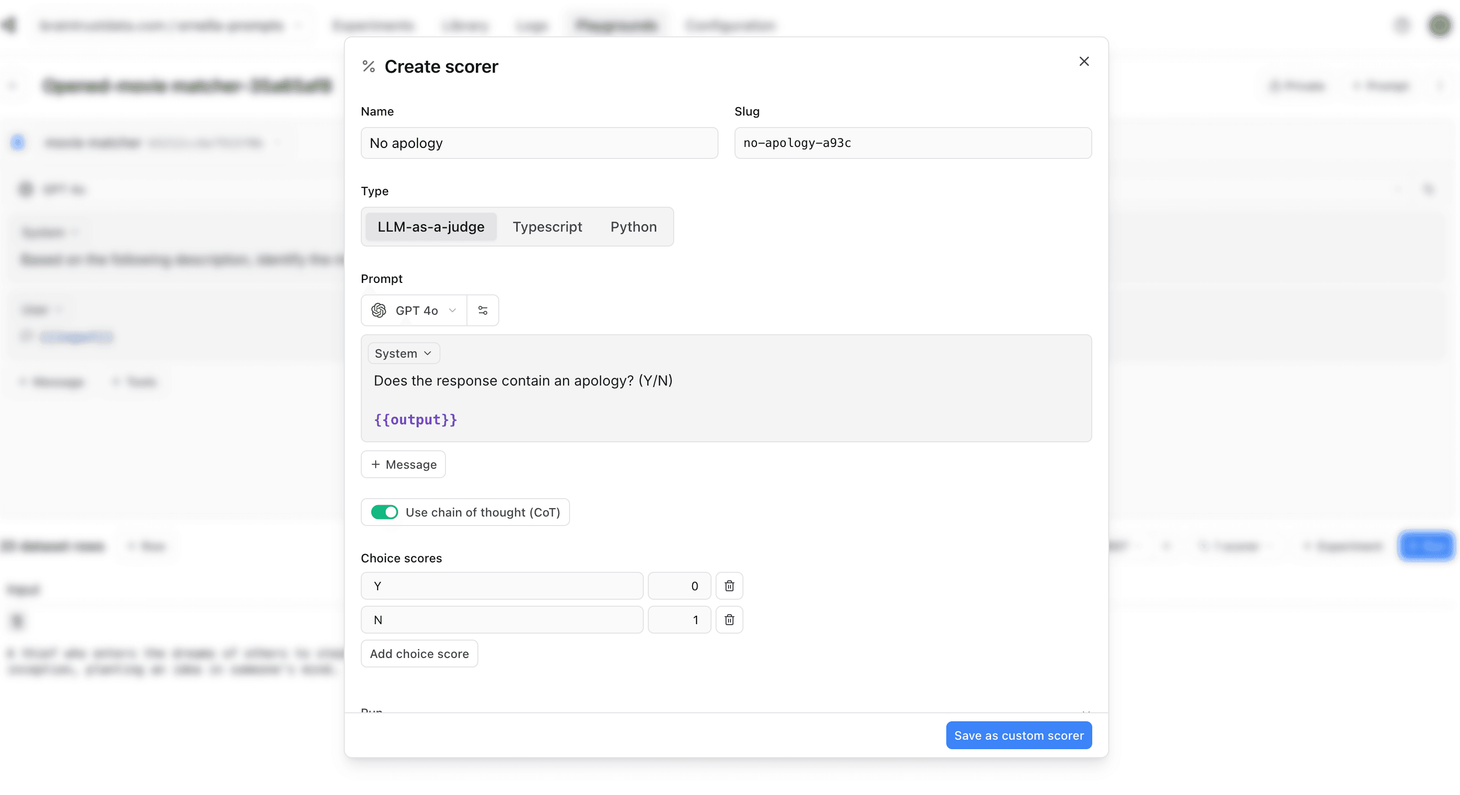This screenshot has width=1460, height=795.
Task: Switch the scorer type to Typescript
Action: click(x=548, y=227)
